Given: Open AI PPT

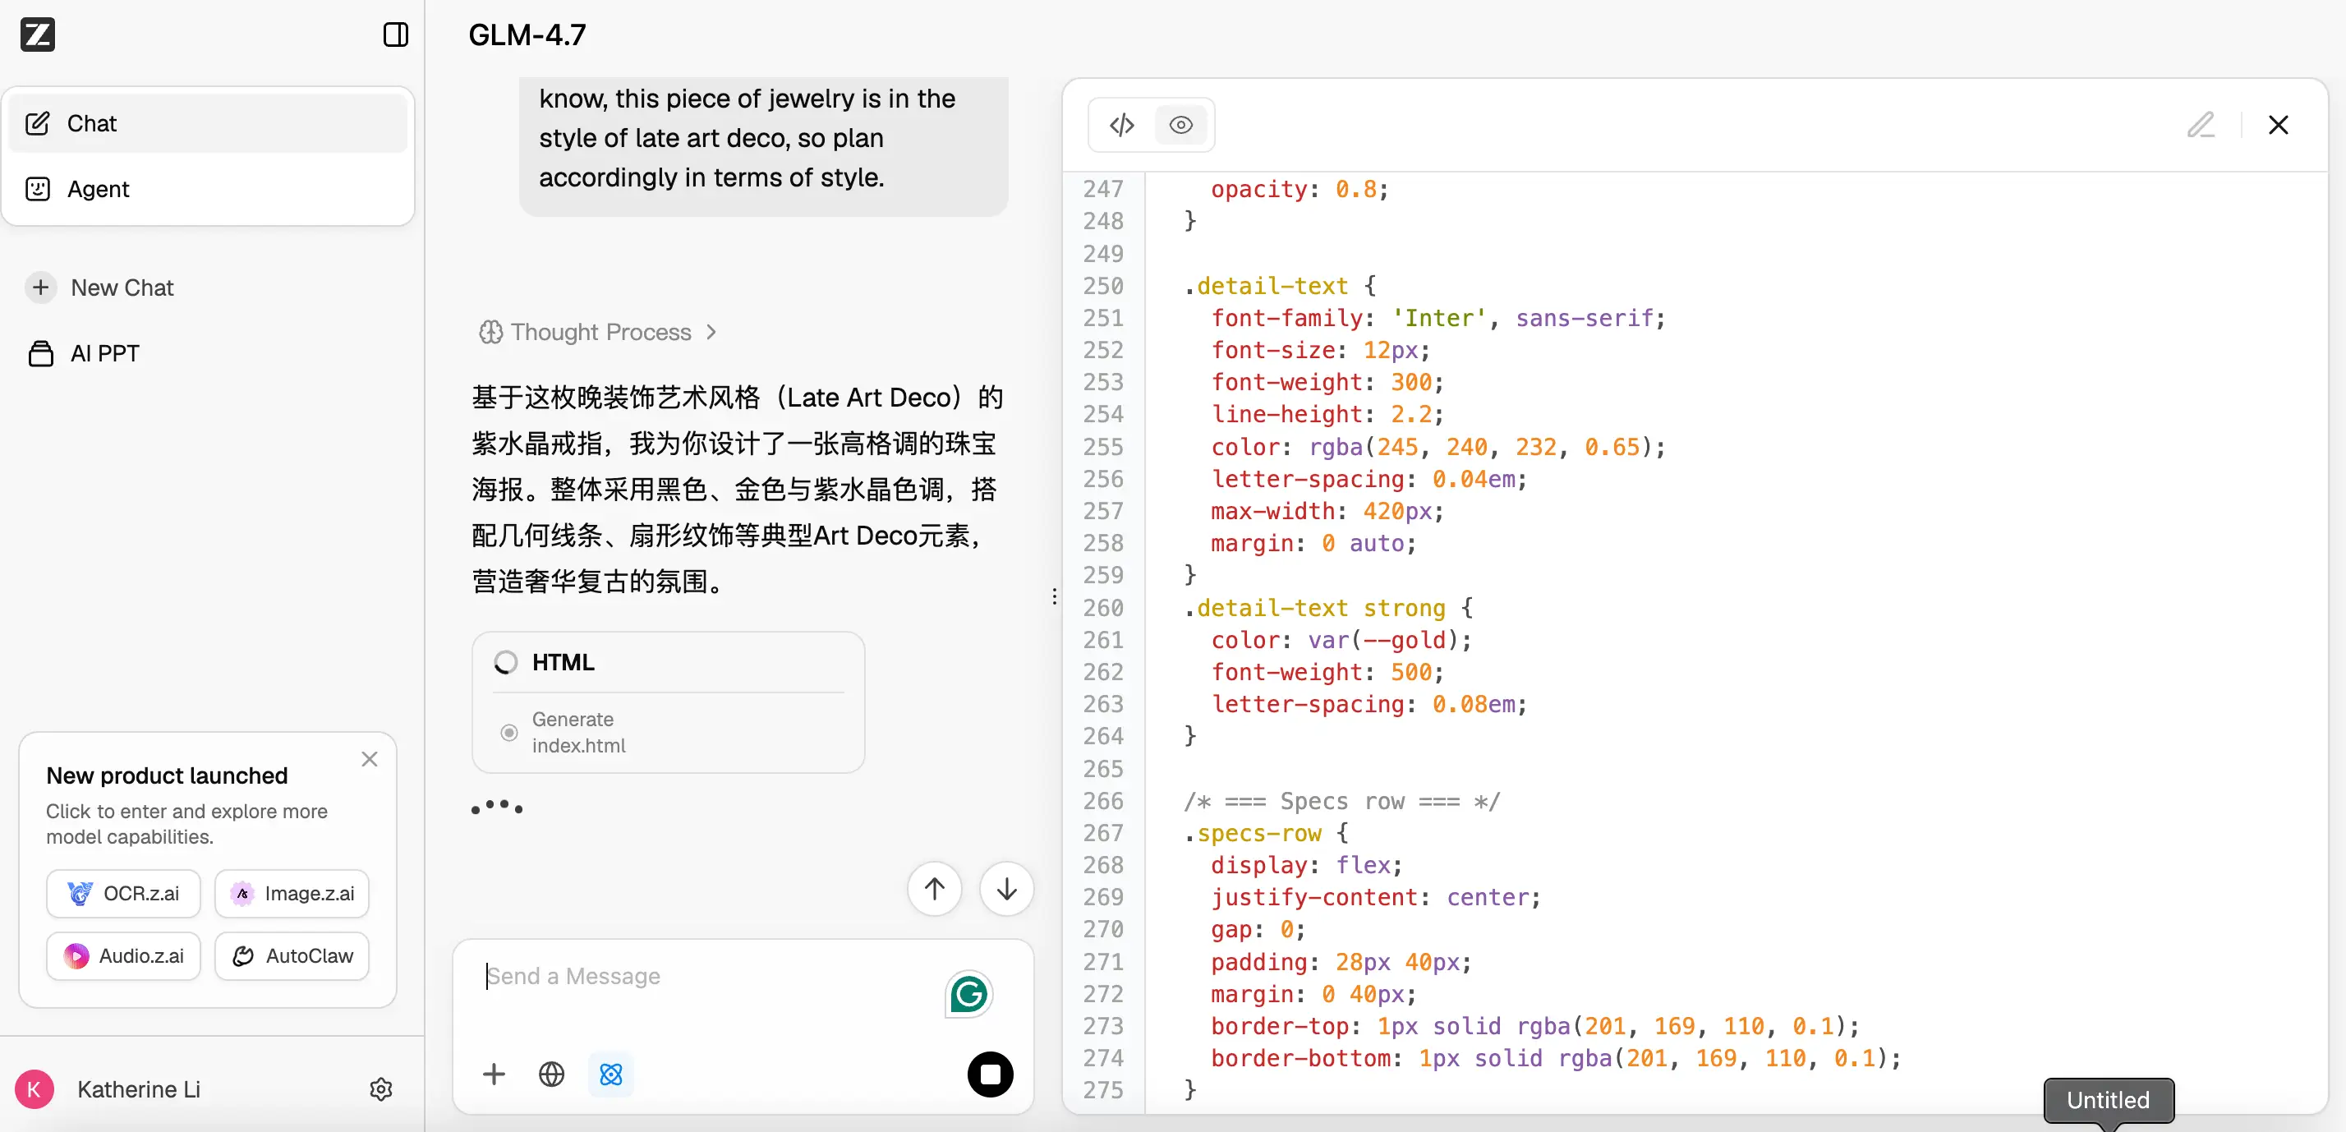Looking at the screenshot, I should [84, 353].
